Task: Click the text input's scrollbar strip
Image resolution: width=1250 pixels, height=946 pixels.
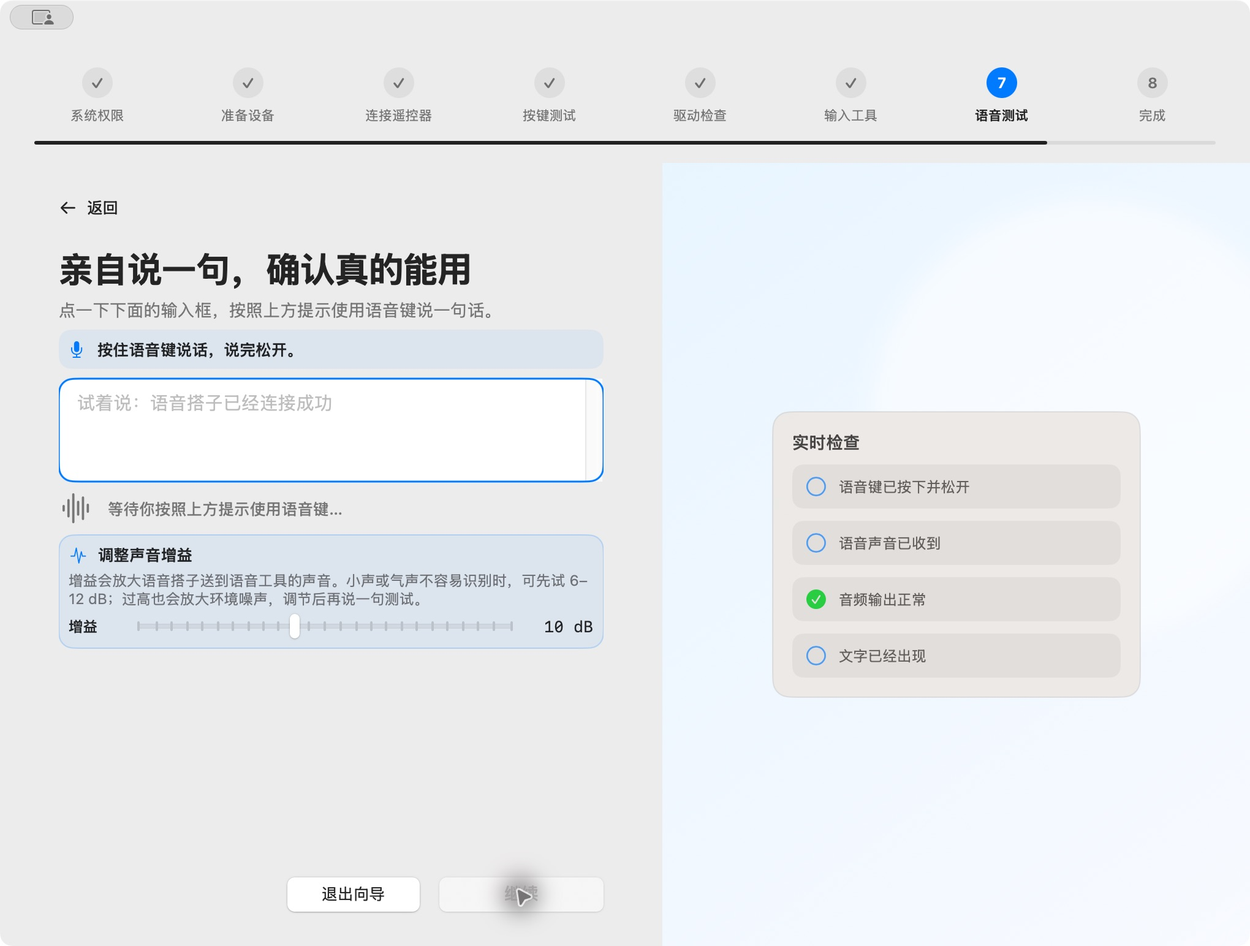Action: point(594,430)
